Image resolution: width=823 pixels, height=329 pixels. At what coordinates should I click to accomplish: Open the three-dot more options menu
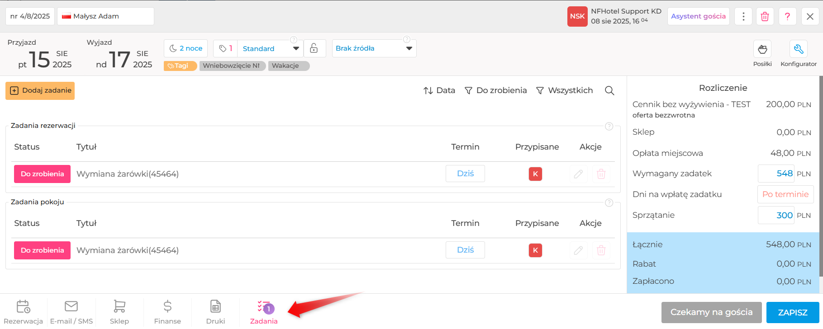(743, 16)
